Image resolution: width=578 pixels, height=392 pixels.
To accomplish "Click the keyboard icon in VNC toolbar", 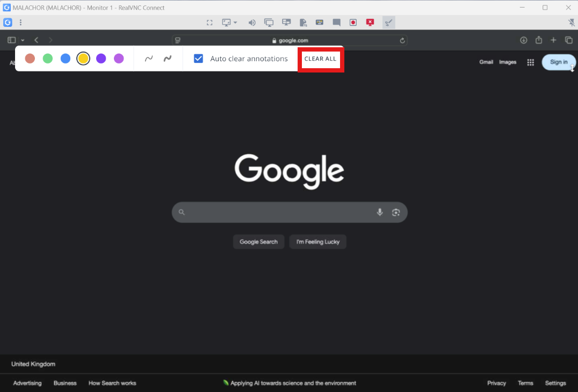I will 320,23.
